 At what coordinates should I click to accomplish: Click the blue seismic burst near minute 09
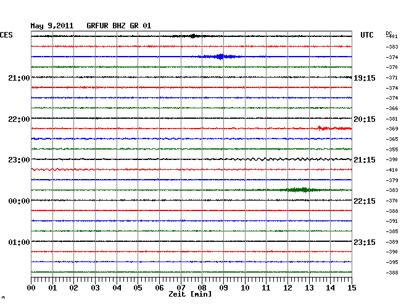point(220,57)
